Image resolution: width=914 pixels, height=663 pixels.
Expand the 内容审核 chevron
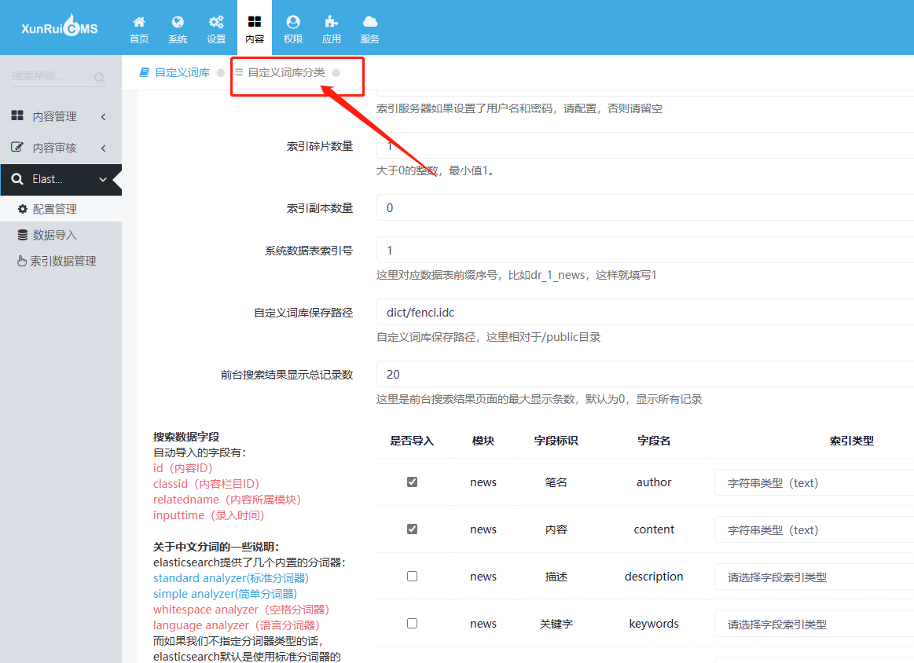pyautogui.click(x=103, y=148)
